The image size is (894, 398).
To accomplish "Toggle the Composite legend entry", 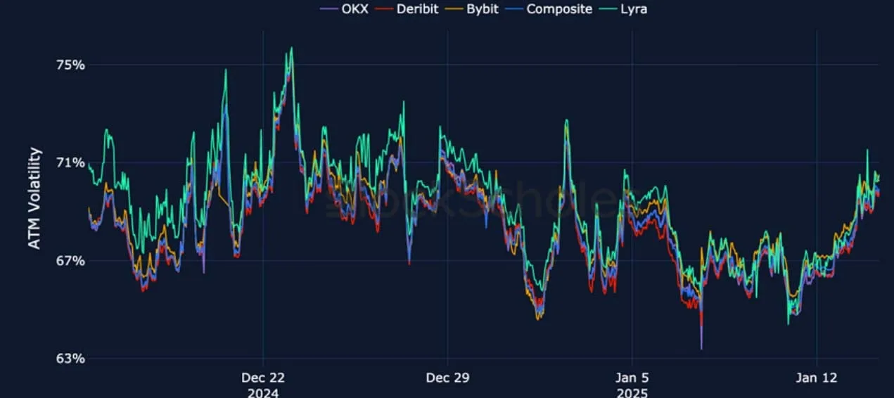I will 548,9.
